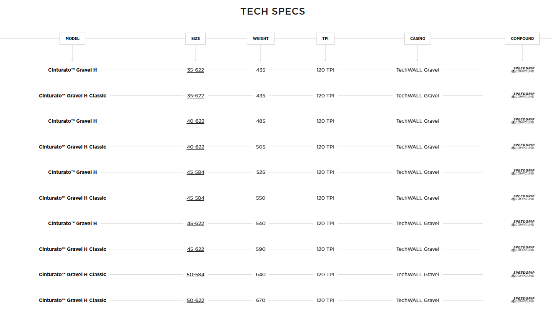The width and height of the screenshot is (552, 320).
Task: Click SpeedGrip logo in 590 weight row
Action: pyautogui.click(x=523, y=249)
